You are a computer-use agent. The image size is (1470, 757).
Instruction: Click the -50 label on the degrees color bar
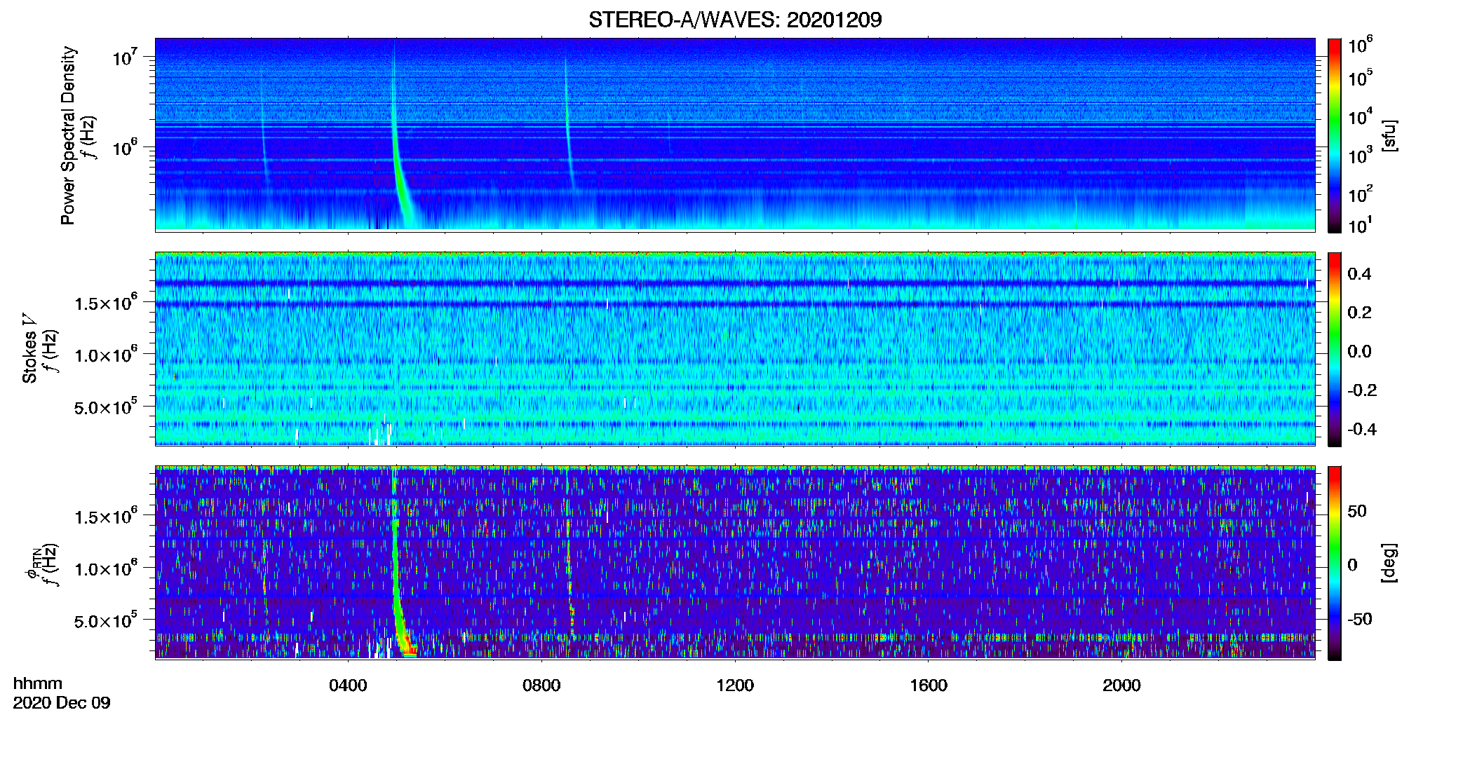(1359, 619)
